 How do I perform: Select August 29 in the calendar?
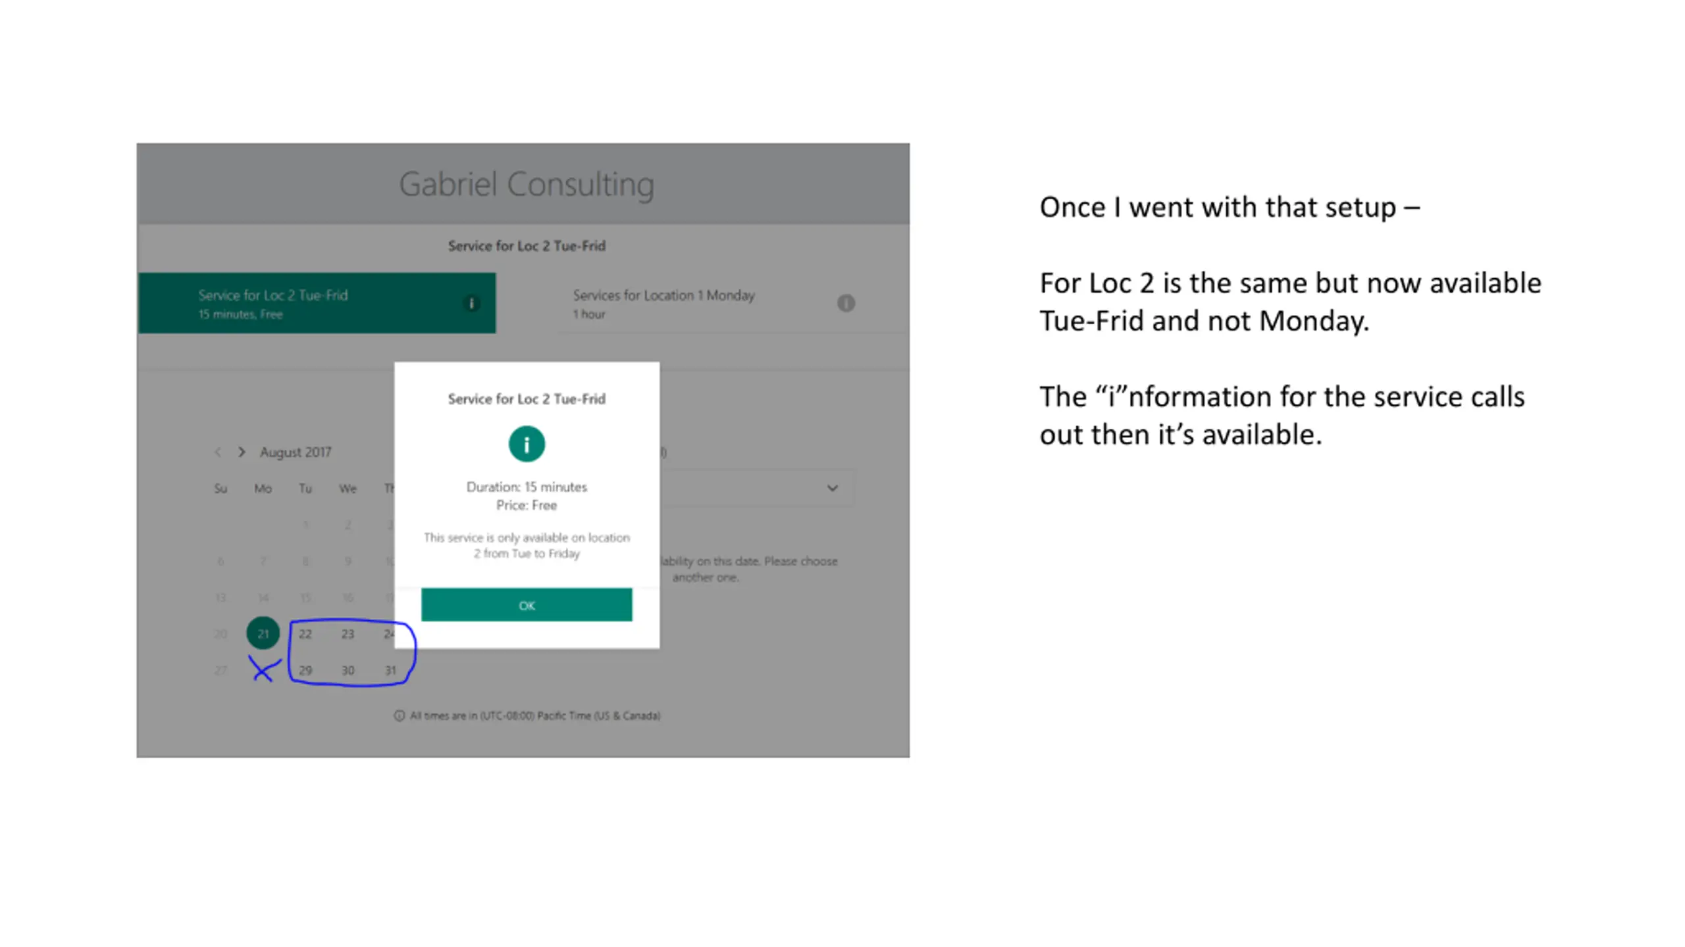(305, 670)
